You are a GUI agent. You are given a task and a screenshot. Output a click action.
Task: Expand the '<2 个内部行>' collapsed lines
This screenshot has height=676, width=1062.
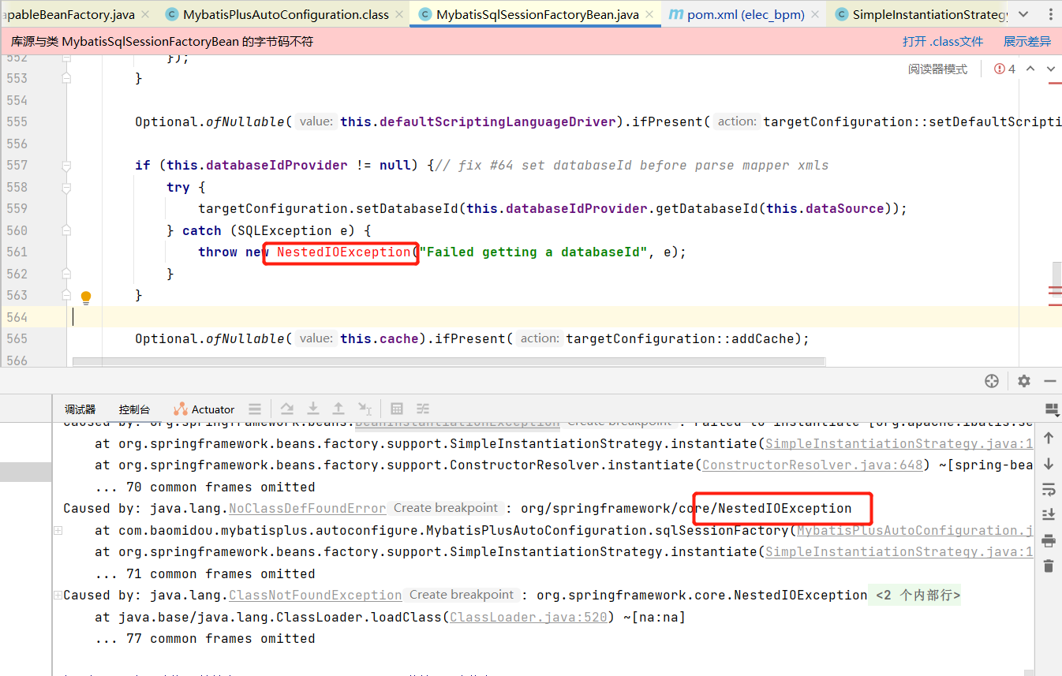(x=914, y=595)
